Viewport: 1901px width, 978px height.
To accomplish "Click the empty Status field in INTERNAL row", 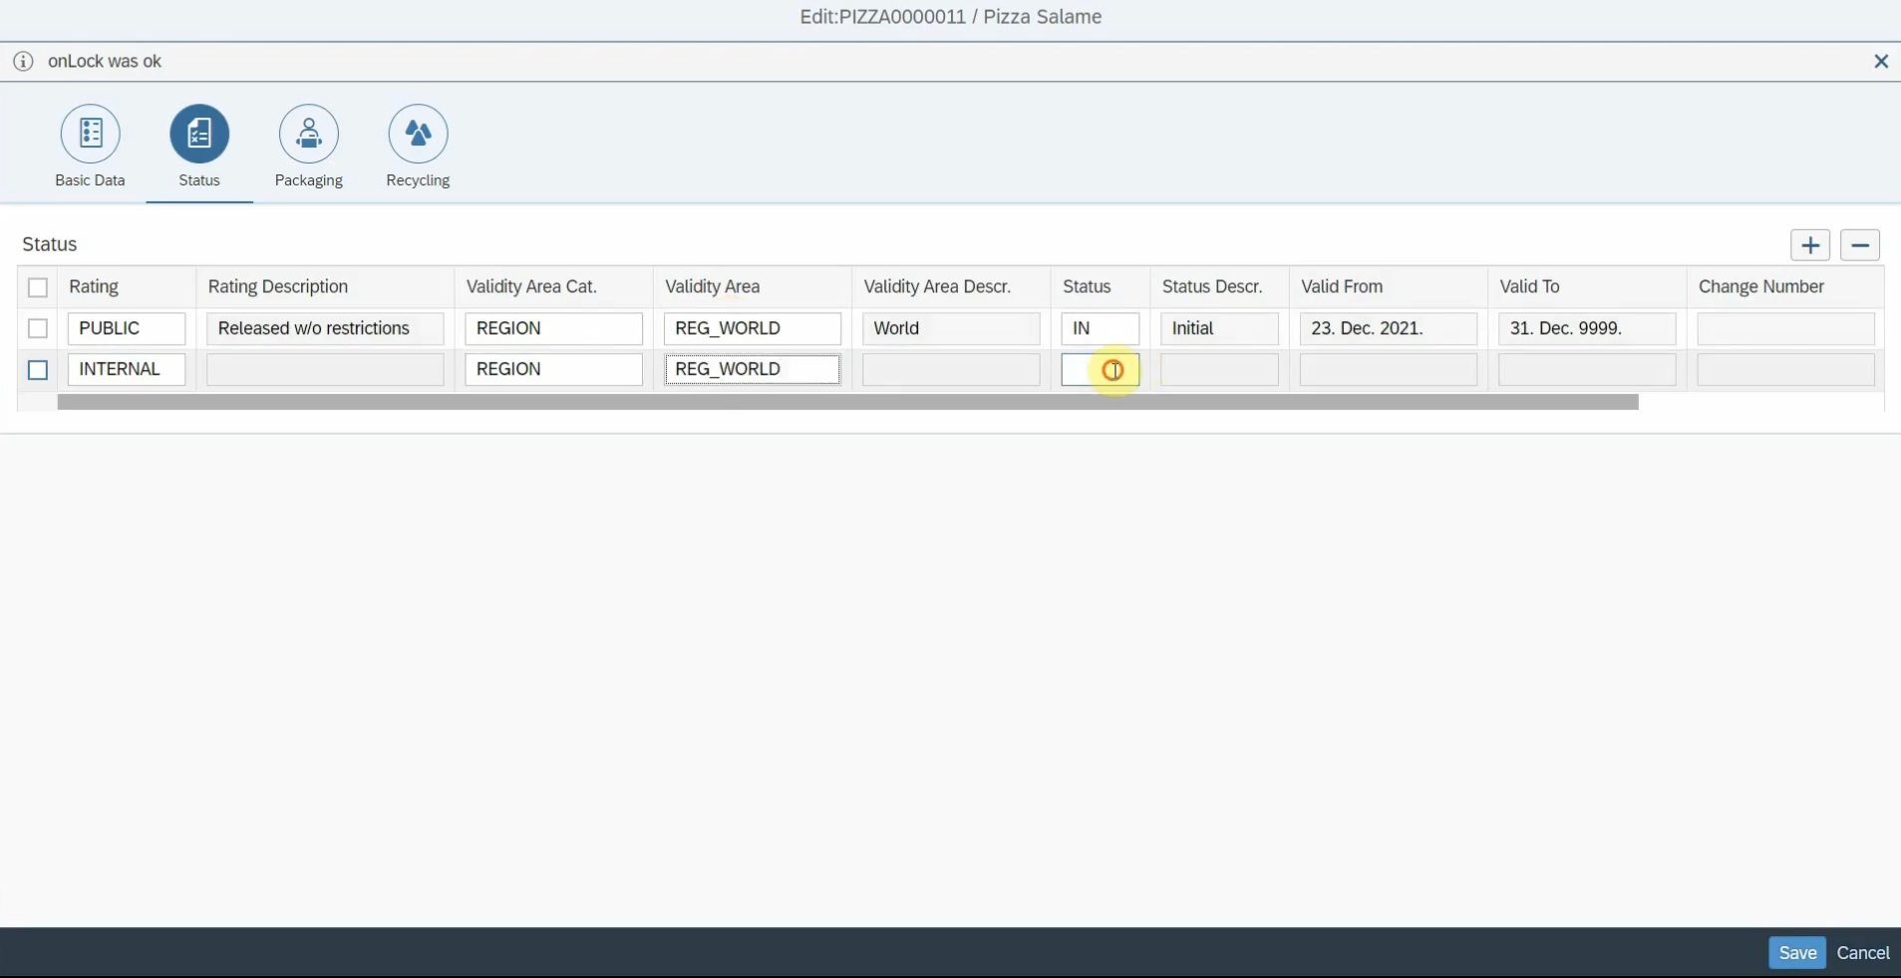I will 1101,369.
